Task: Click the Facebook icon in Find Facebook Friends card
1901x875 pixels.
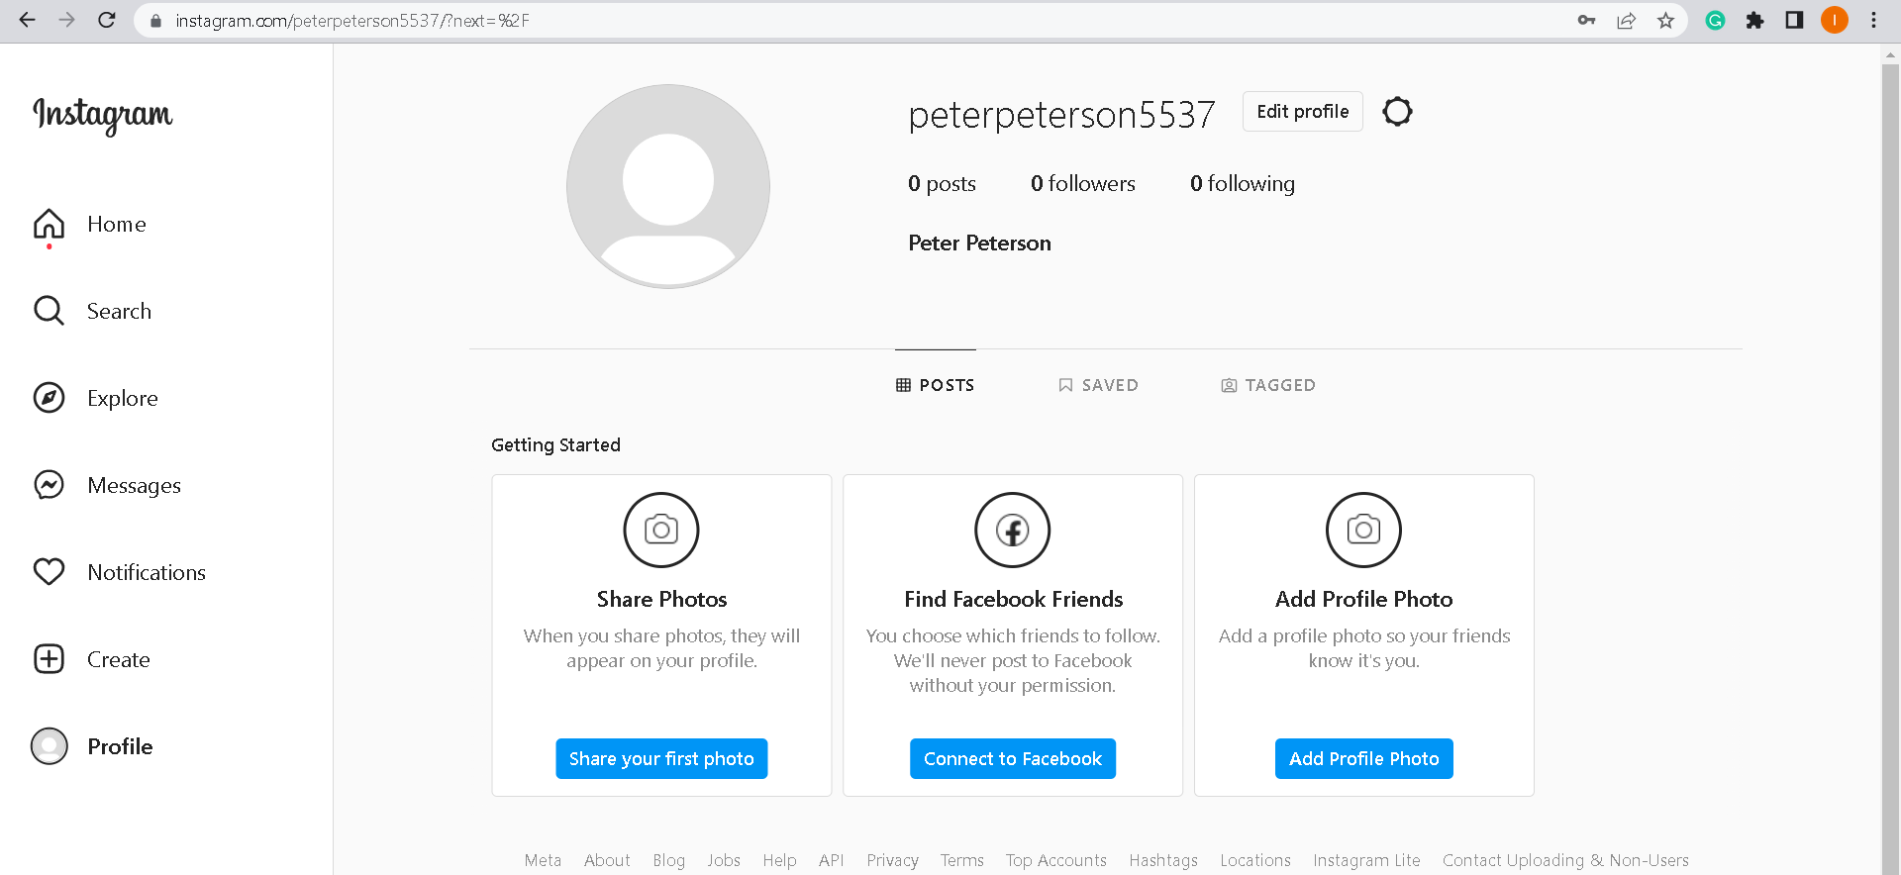Action: pyautogui.click(x=1013, y=530)
